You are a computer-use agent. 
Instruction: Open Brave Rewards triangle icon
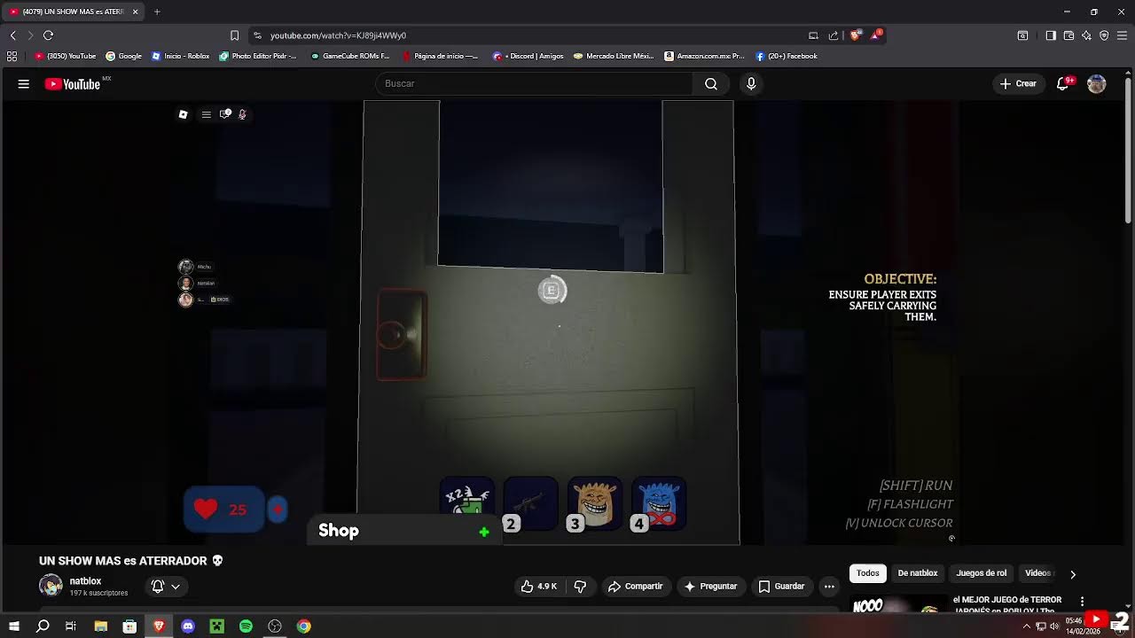coord(876,35)
